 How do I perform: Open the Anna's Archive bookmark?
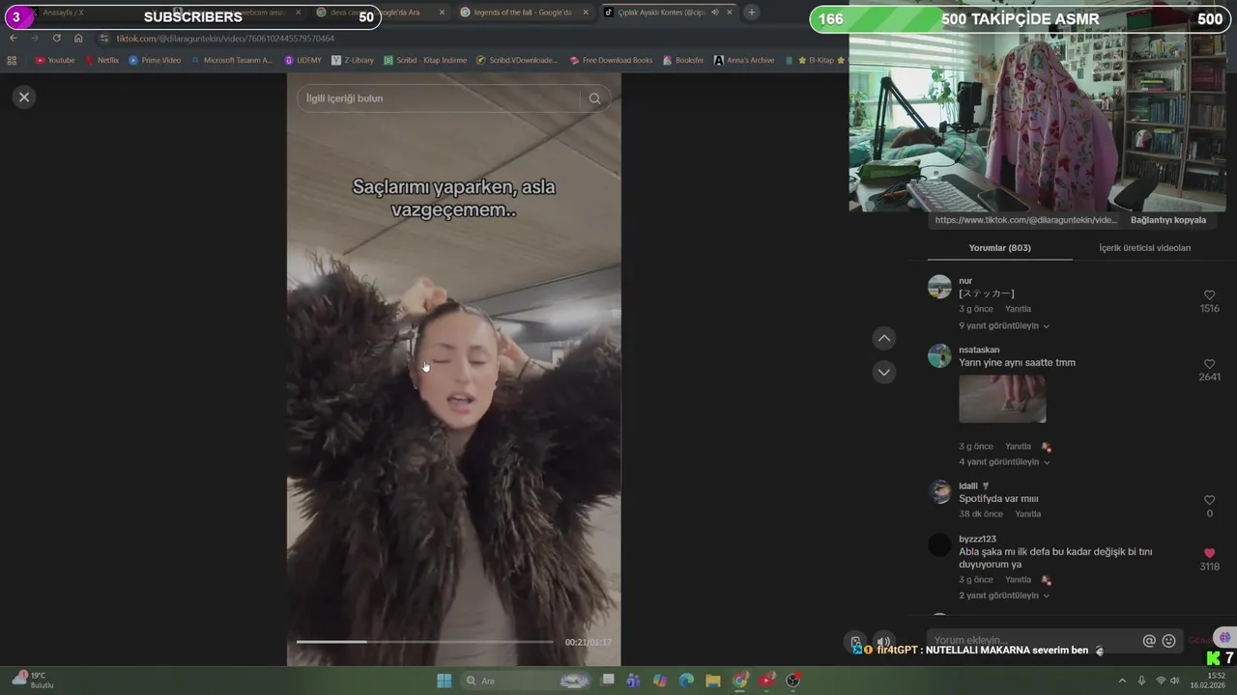tap(744, 60)
